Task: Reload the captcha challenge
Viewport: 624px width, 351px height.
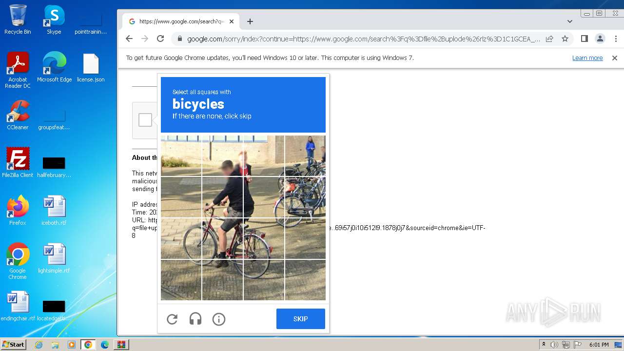Action: pos(172,319)
